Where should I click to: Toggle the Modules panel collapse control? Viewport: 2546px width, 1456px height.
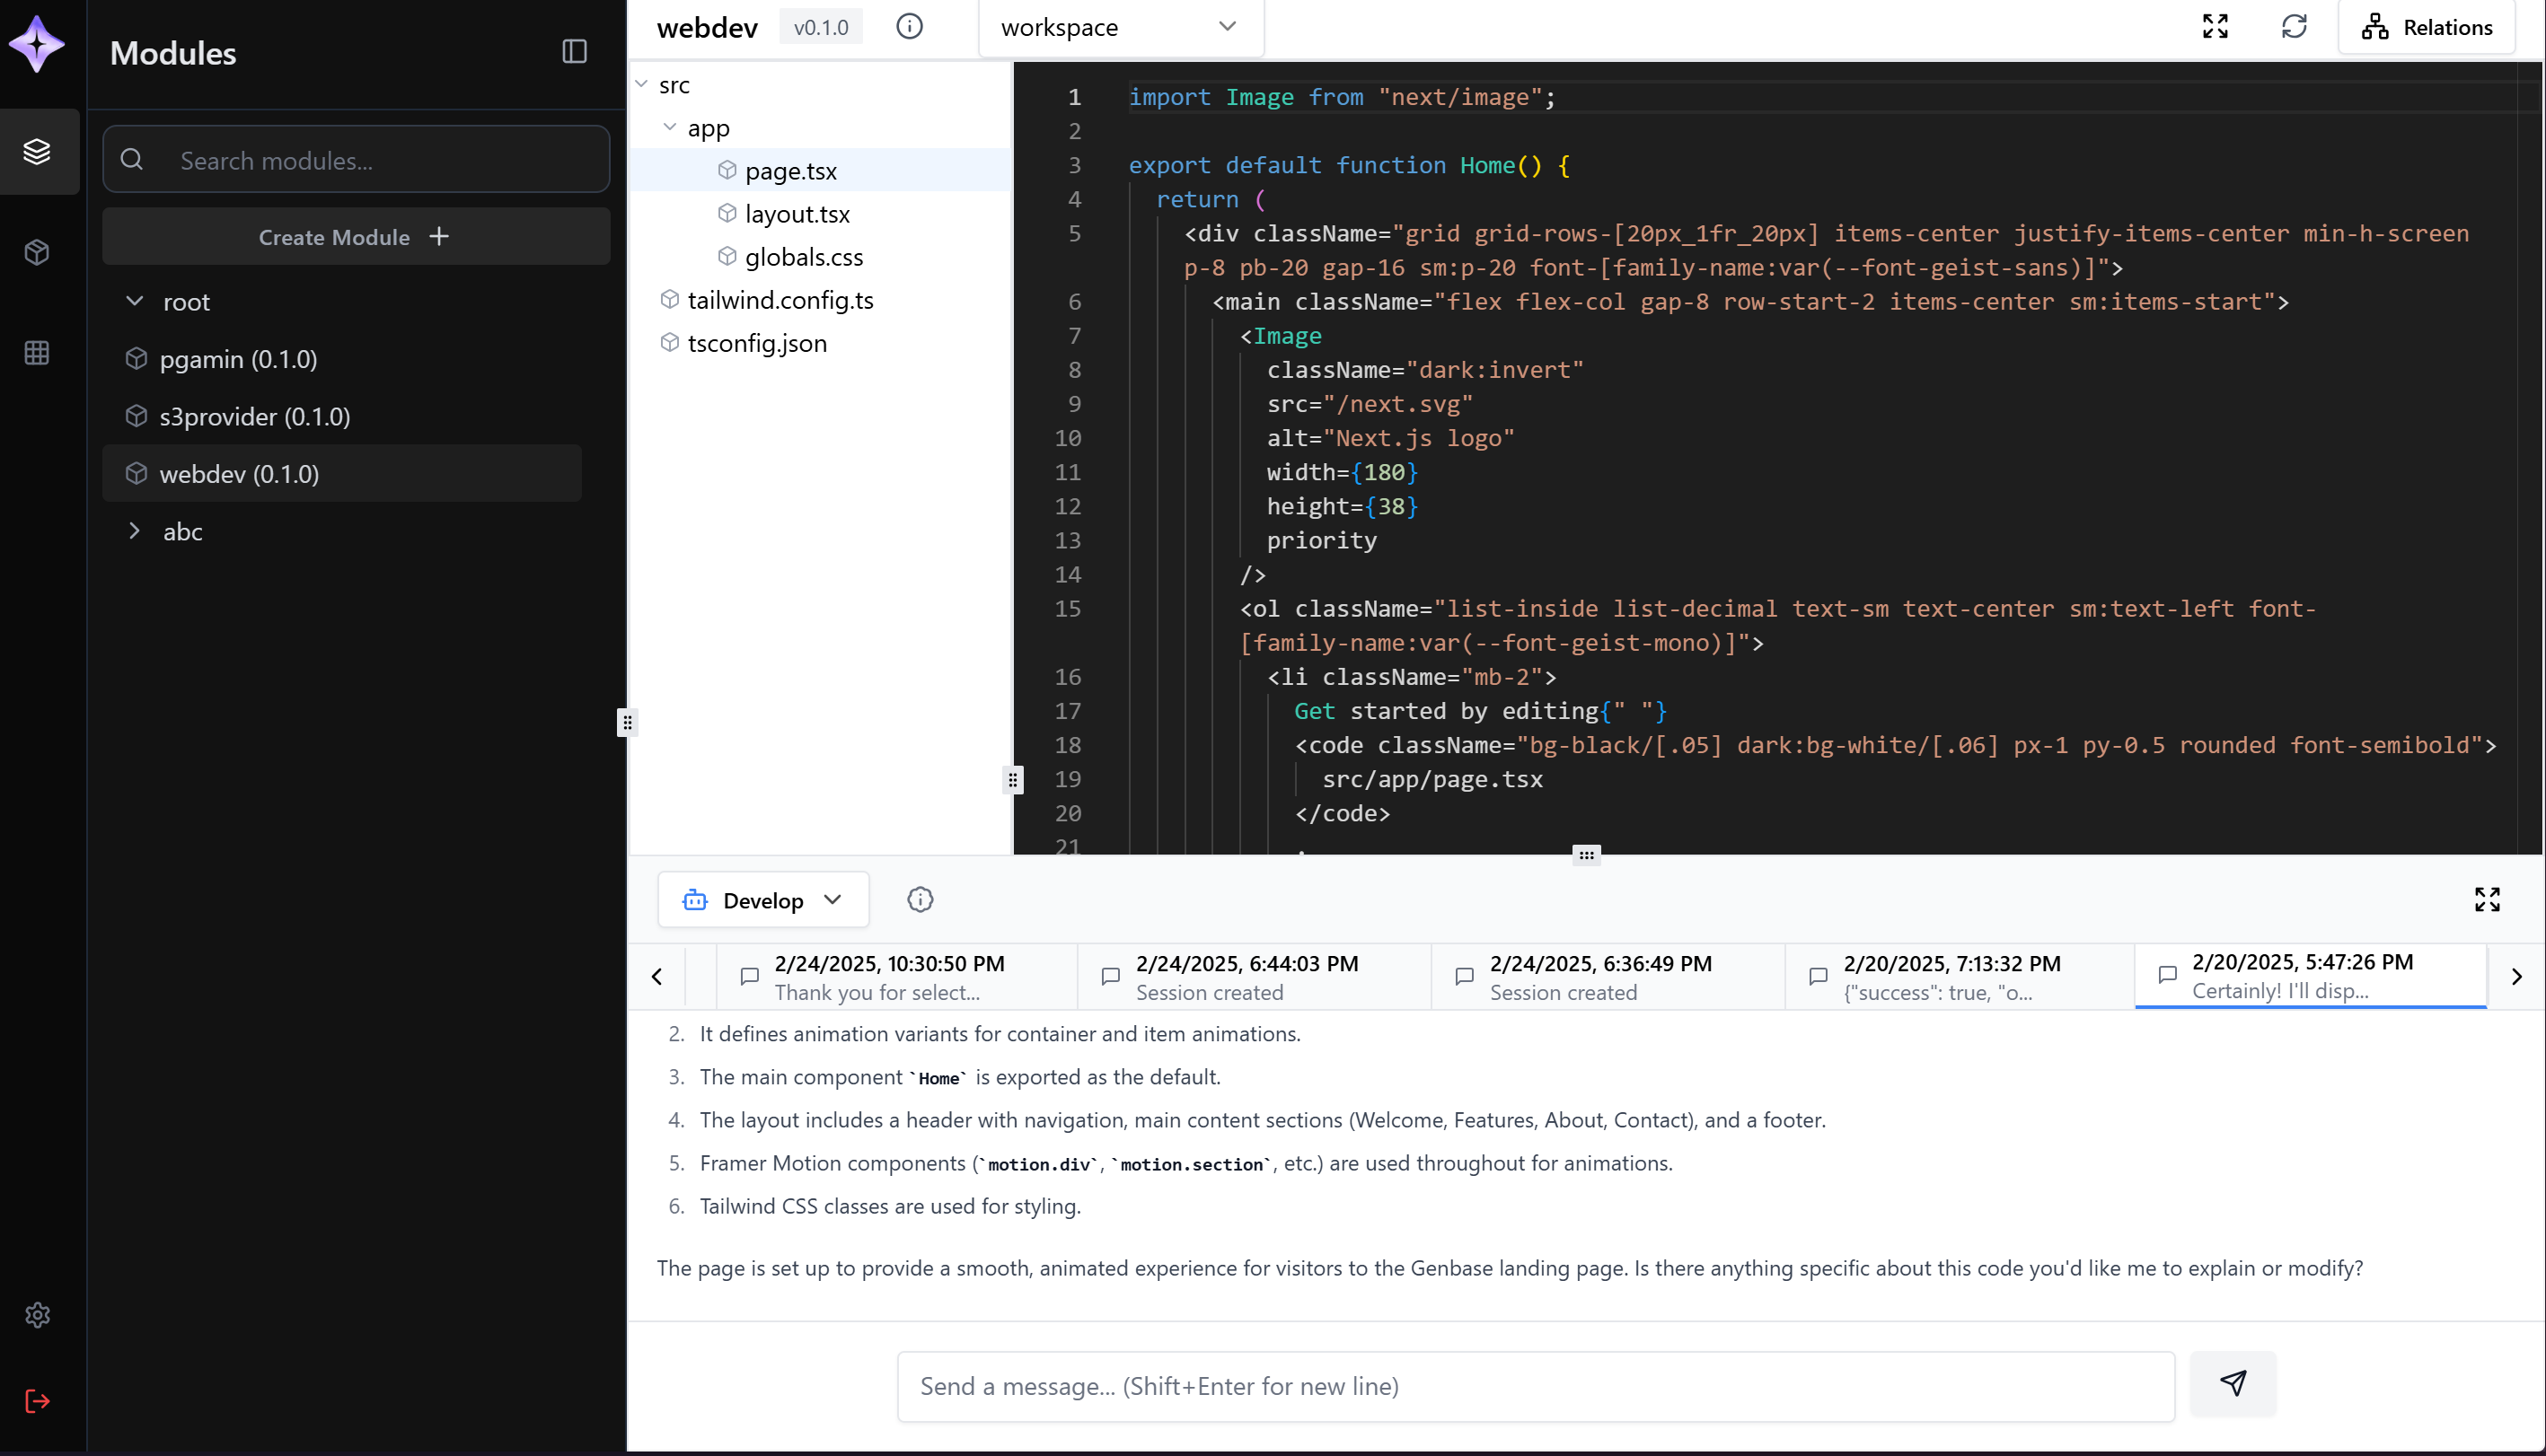574,52
